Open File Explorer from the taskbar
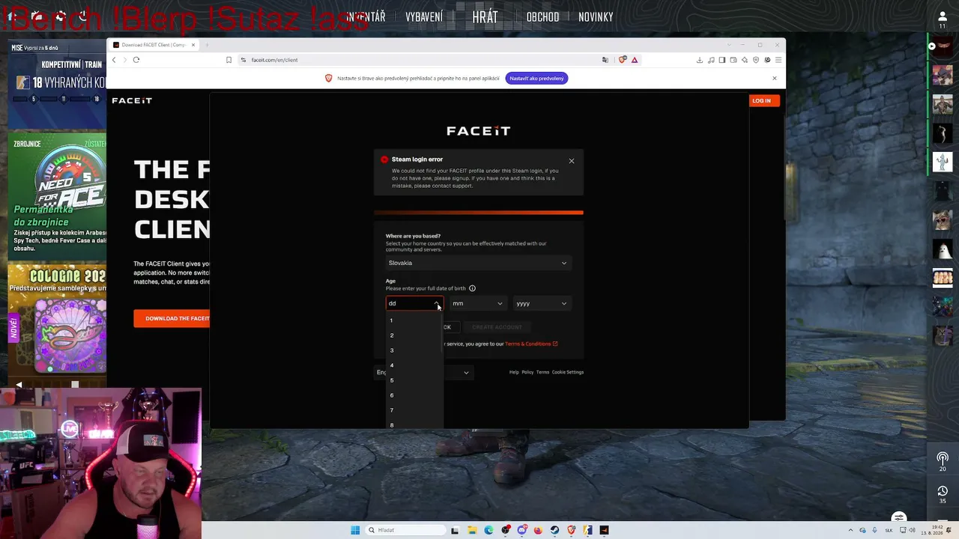This screenshot has width=959, height=539. point(472,530)
